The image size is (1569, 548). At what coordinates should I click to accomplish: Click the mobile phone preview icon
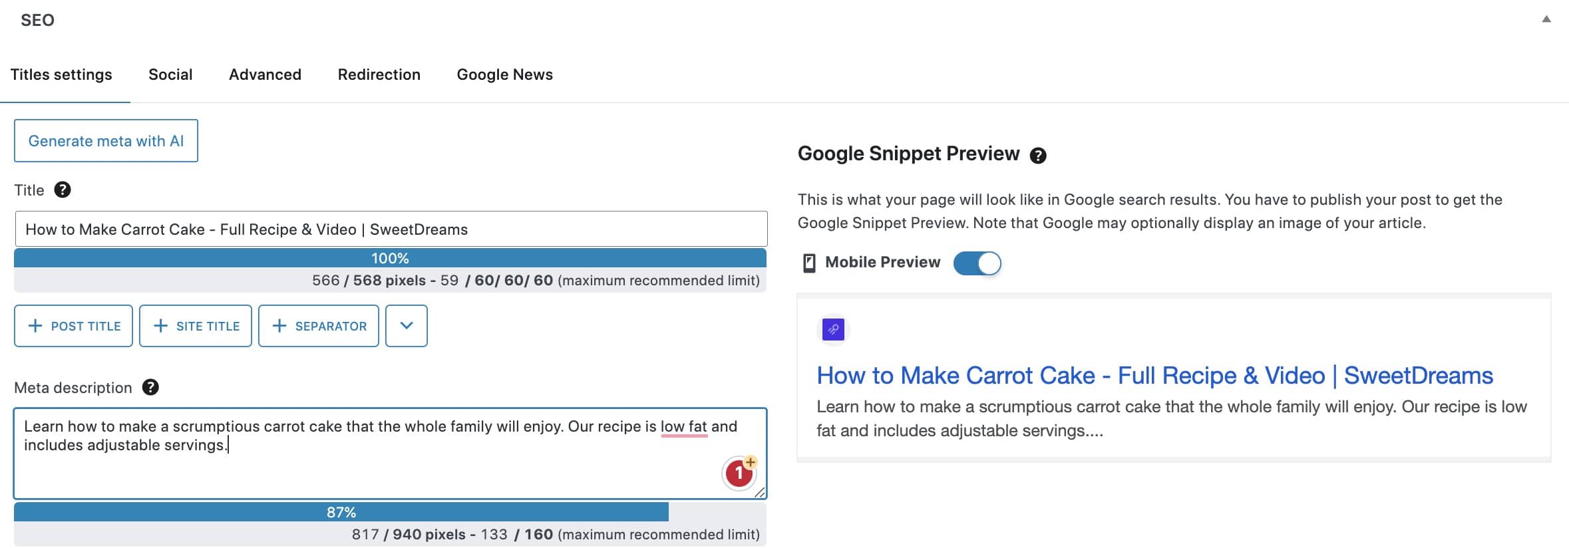tap(809, 263)
